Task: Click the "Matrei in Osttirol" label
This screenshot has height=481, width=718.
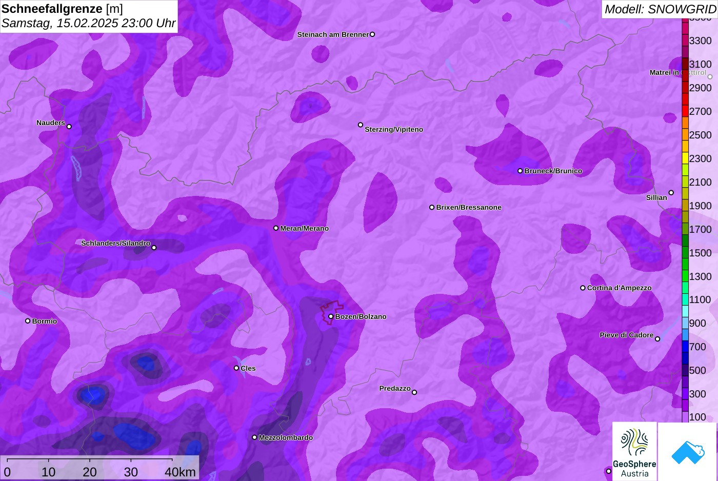Action: coord(678,72)
